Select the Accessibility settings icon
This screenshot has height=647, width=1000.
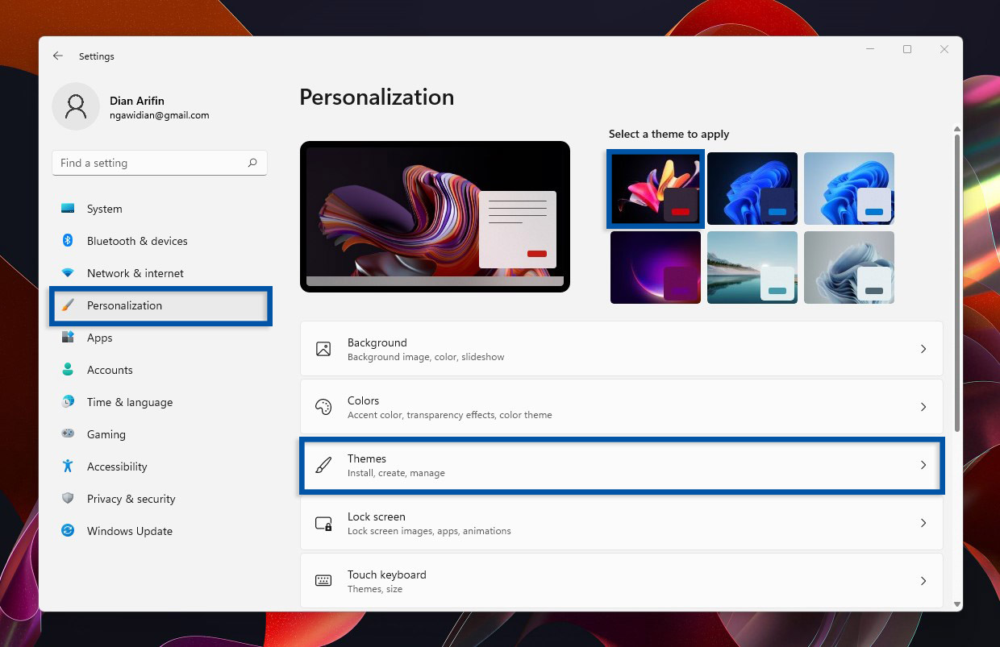(68, 467)
